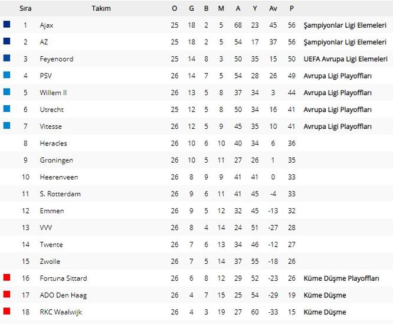The width and height of the screenshot is (393, 324).
Task: Click the light blue square beside PSV
Action: pyautogui.click(x=6, y=75)
